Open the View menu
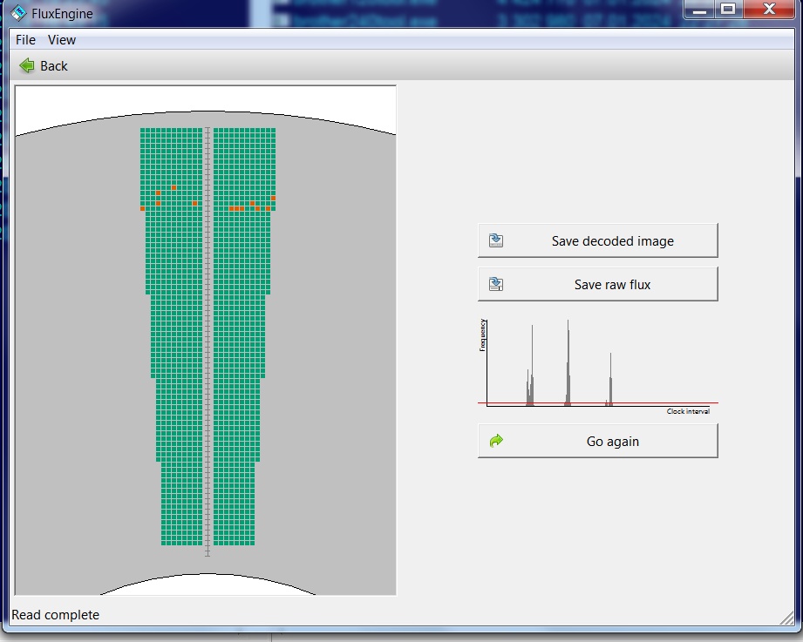This screenshot has height=642, width=803. pyautogui.click(x=62, y=40)
